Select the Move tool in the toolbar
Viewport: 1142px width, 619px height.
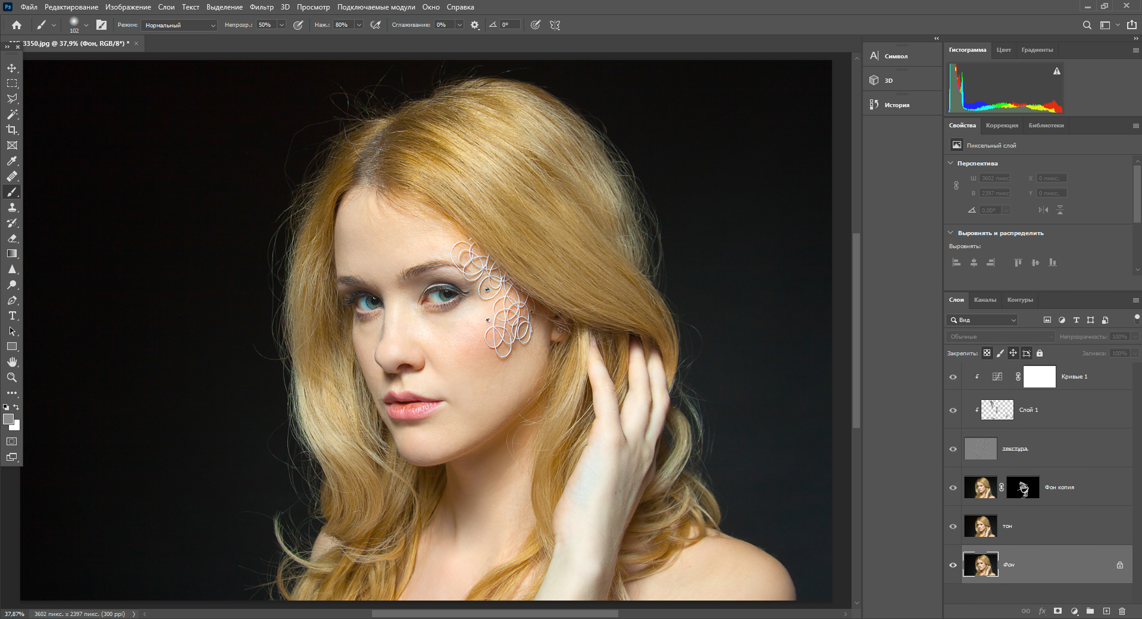click(x=11, y=68)
